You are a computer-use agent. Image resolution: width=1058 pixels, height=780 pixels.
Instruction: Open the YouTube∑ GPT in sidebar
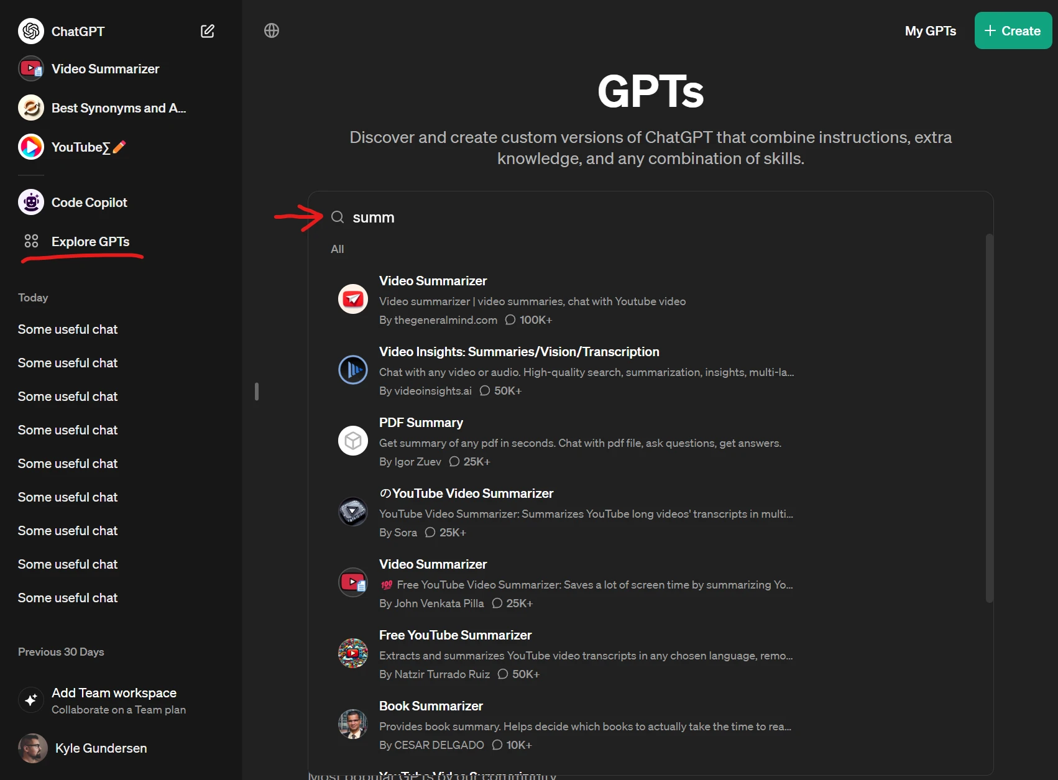coord(80,147)
